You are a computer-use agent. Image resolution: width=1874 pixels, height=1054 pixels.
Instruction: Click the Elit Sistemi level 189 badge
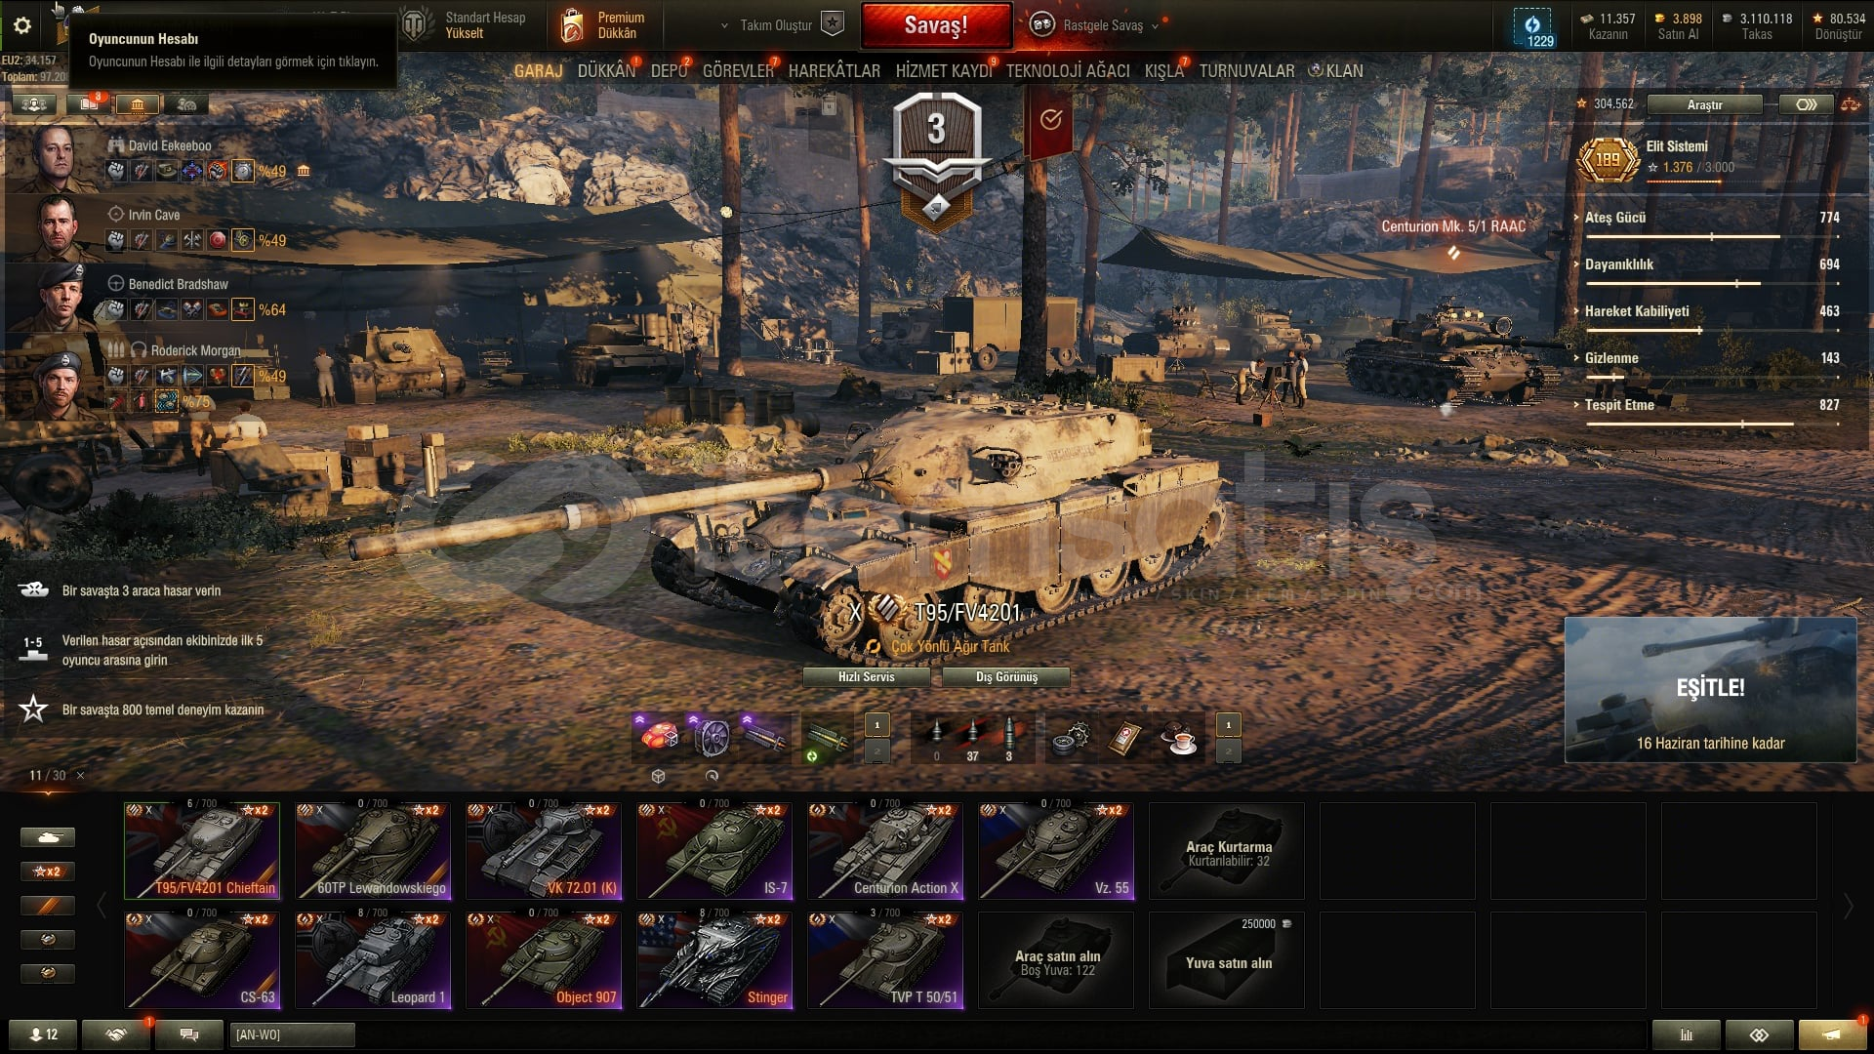pyautogui.click(x=1608, y=159)
